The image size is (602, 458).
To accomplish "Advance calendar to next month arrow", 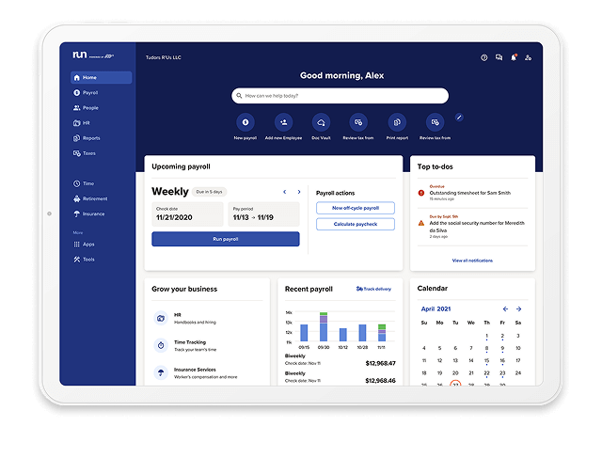I will (518, 308).
